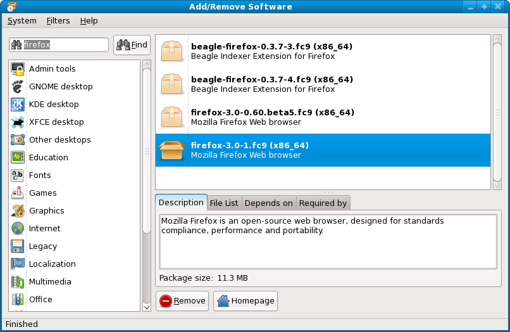Select the Graphics category
This screenshot has width=510, height=332.
coord(75,211)
